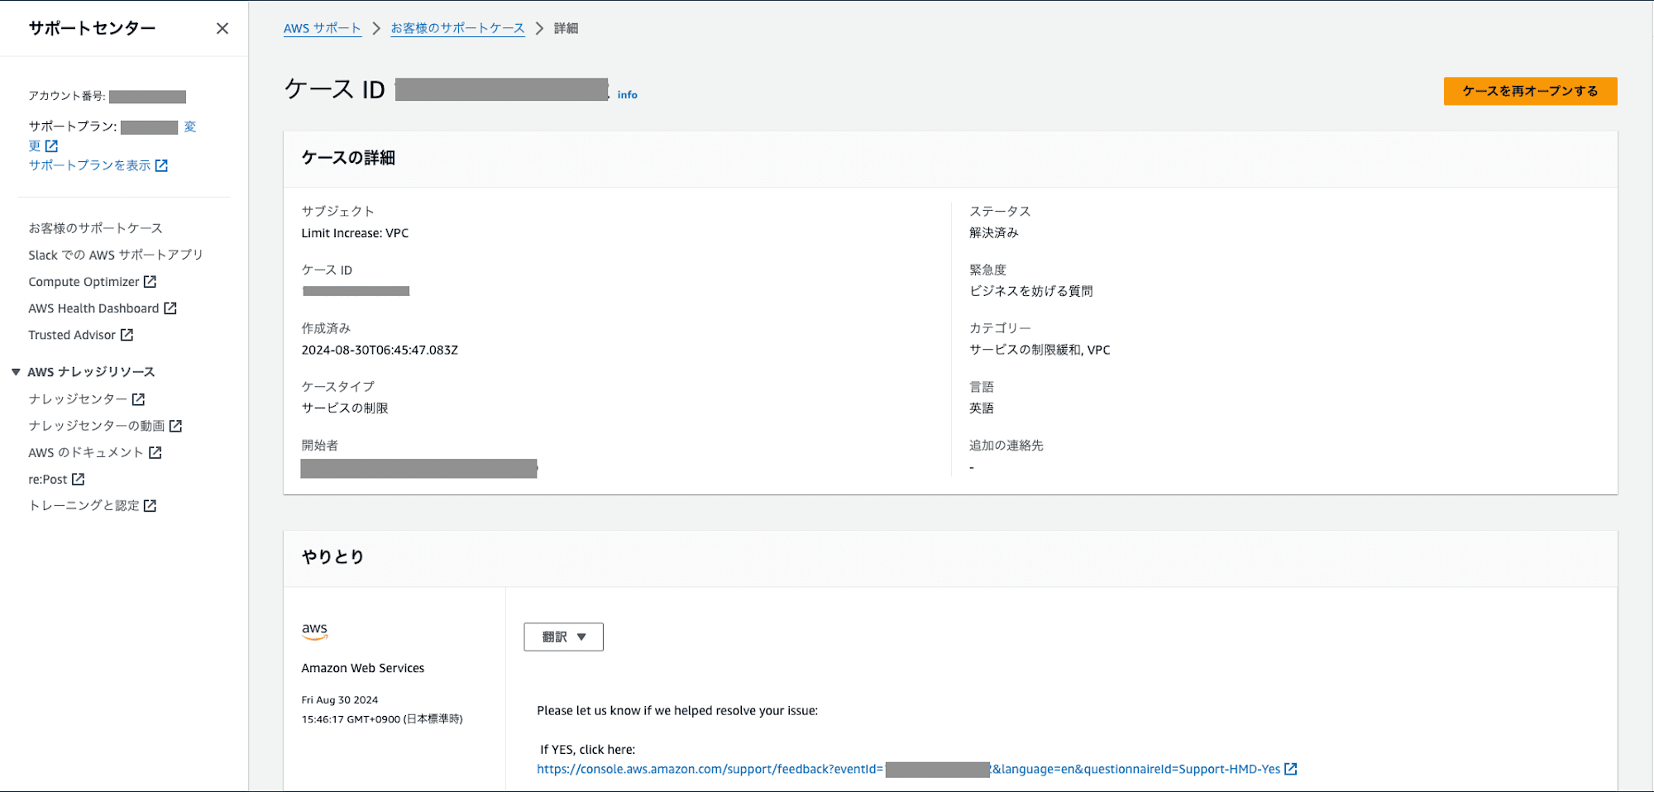Open re:Post link
The height and width of the screenshot is (792, 1654).
click(x=48, y=479)
